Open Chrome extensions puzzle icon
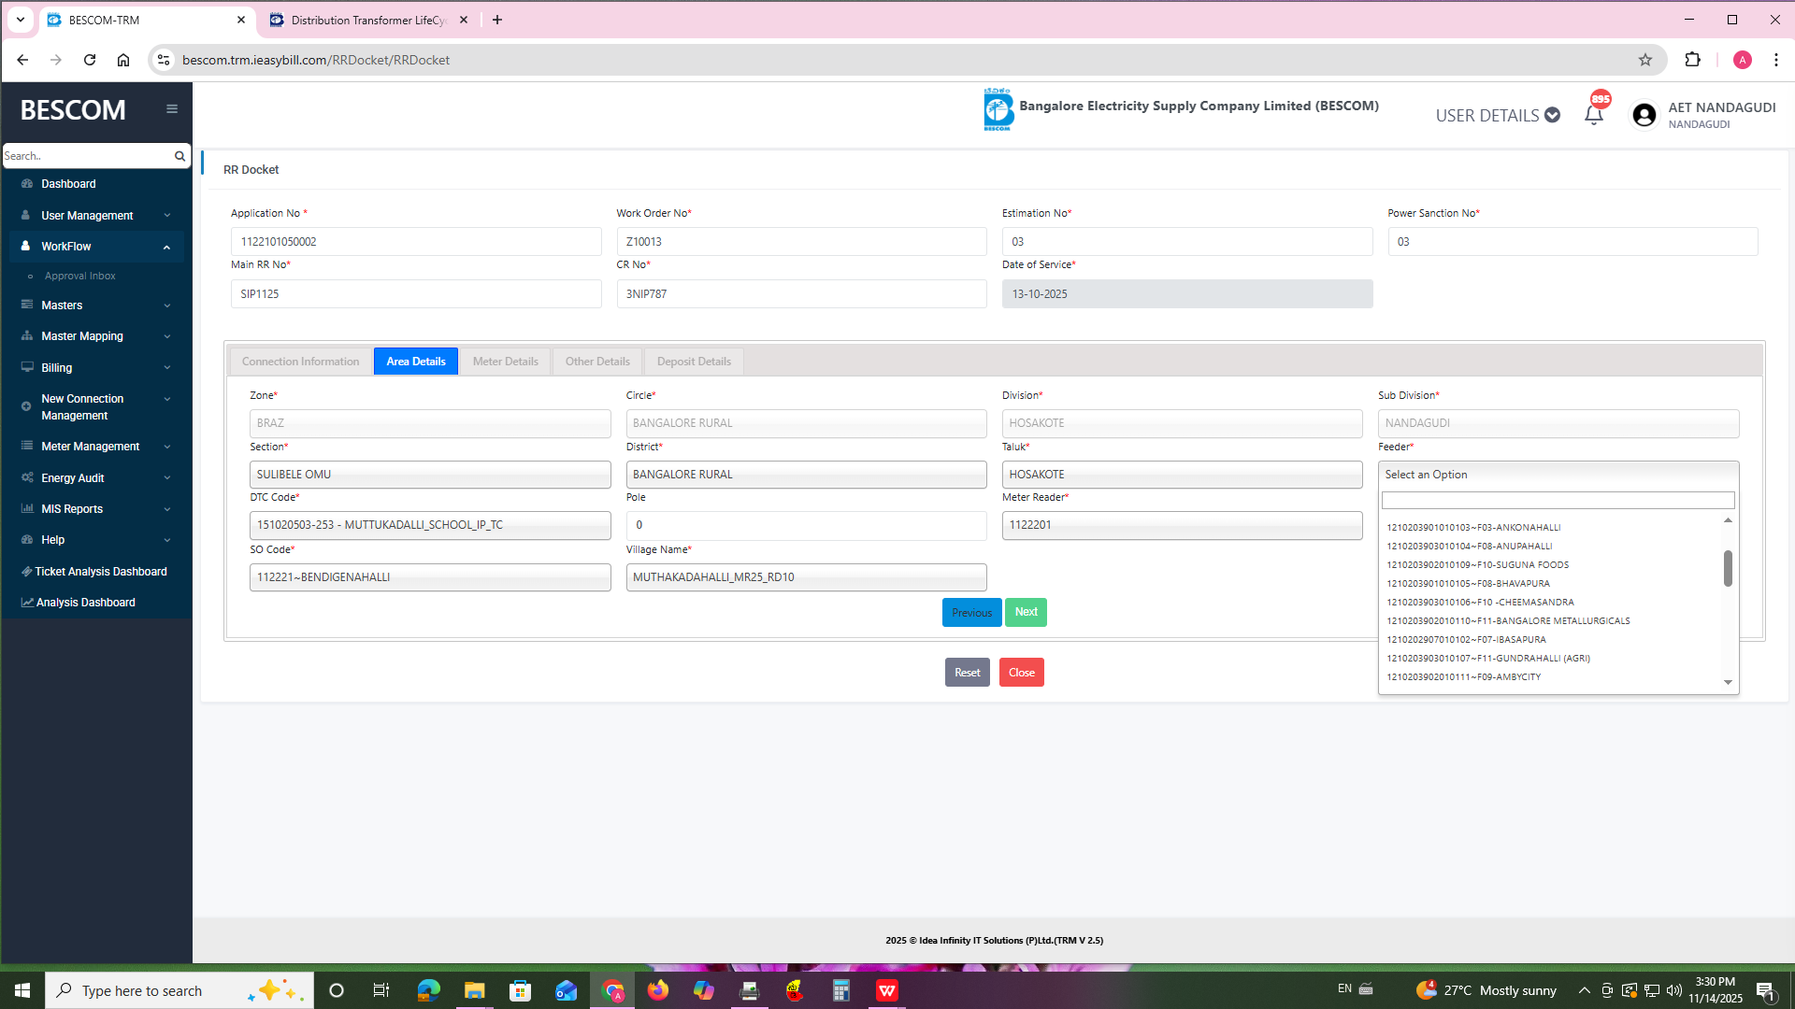This screenshot has height=1009, width=1795. coord(1692,60)
